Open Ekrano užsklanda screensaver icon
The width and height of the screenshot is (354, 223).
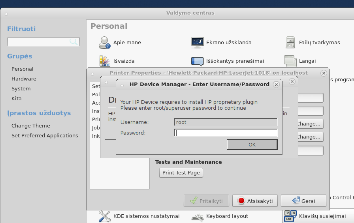(x=197, y=42)
